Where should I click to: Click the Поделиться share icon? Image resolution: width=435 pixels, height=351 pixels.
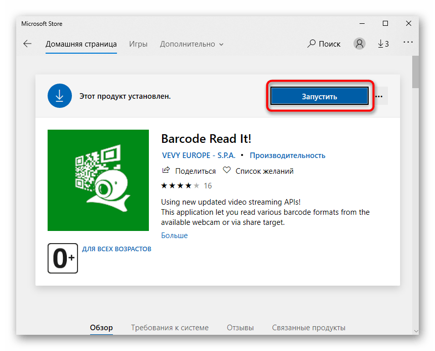tap(166, 170)
